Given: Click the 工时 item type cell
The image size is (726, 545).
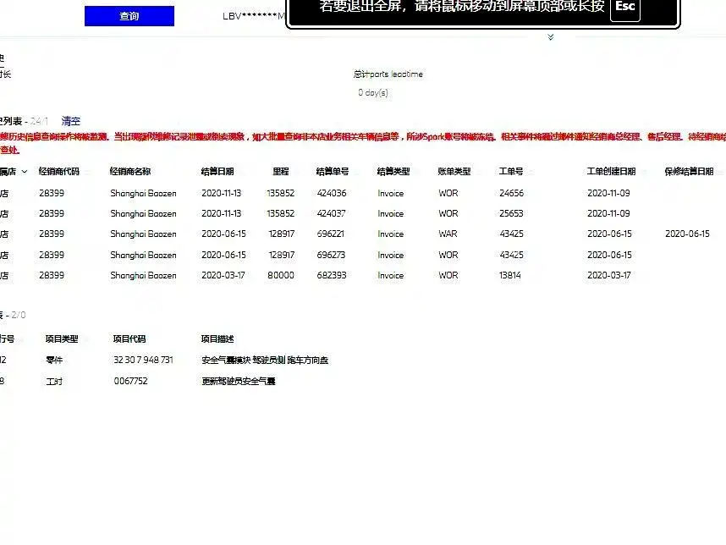Looking at the screenshot, I should click(54, 381).
